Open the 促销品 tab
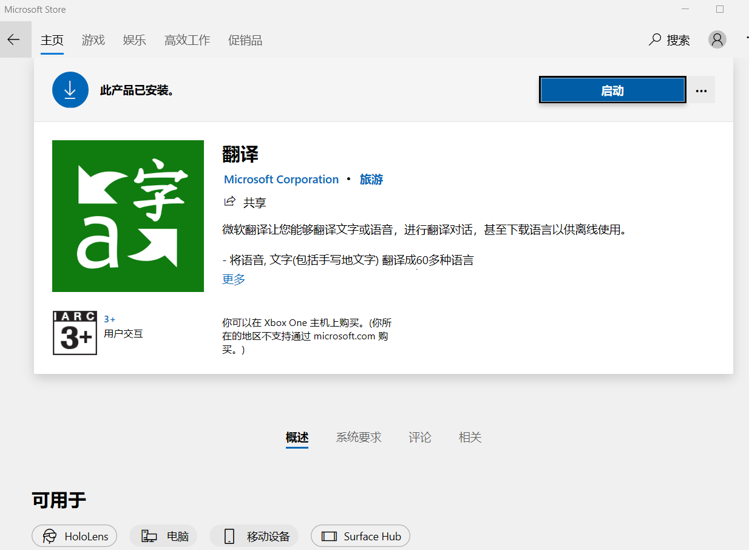The image size is (749, 550). pos(245,40)
